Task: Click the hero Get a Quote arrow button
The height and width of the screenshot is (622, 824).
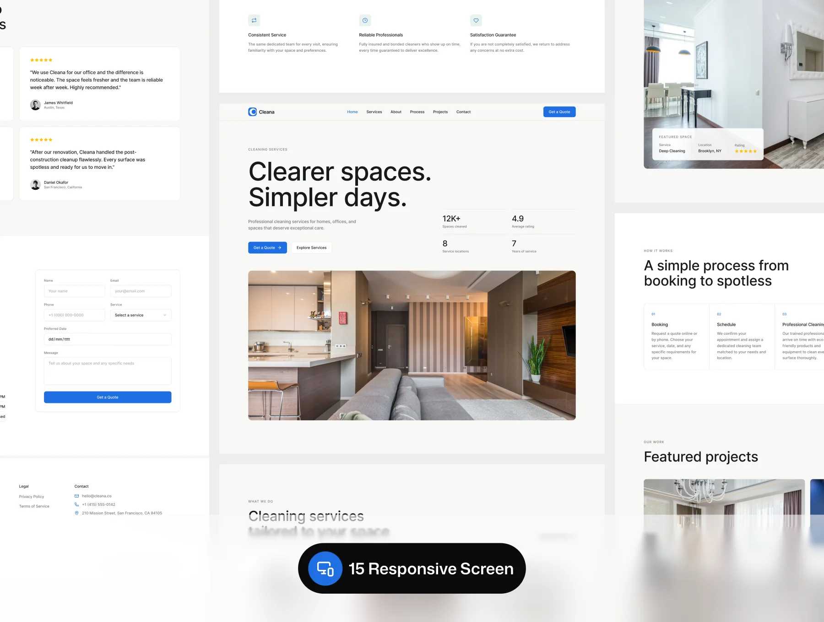Action: point(267,248)
